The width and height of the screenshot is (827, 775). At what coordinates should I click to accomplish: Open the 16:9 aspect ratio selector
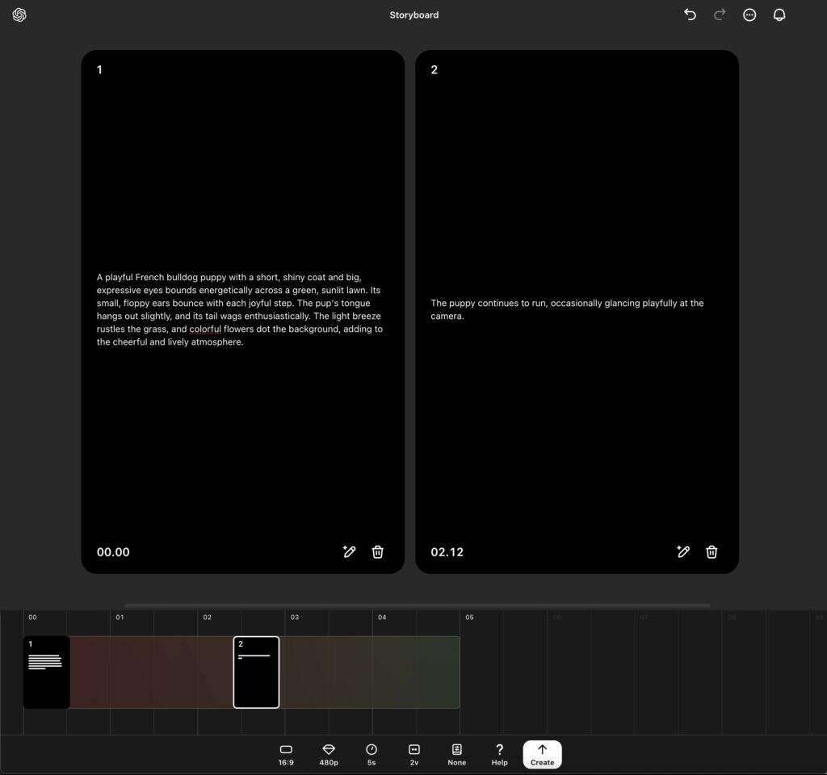tap(286, 755)
